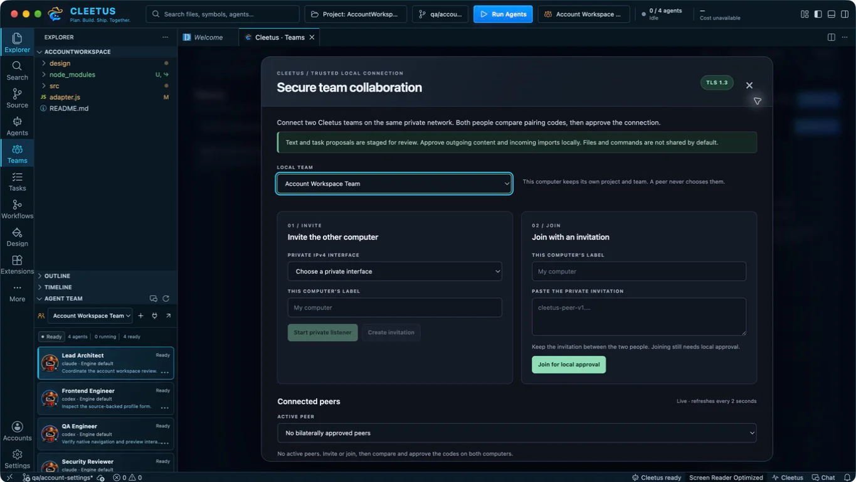The height and width of the screenshot is (482, 856).
Task: Open the Account Workspace Team selector in sidebar
Action: tap(92, 316)
